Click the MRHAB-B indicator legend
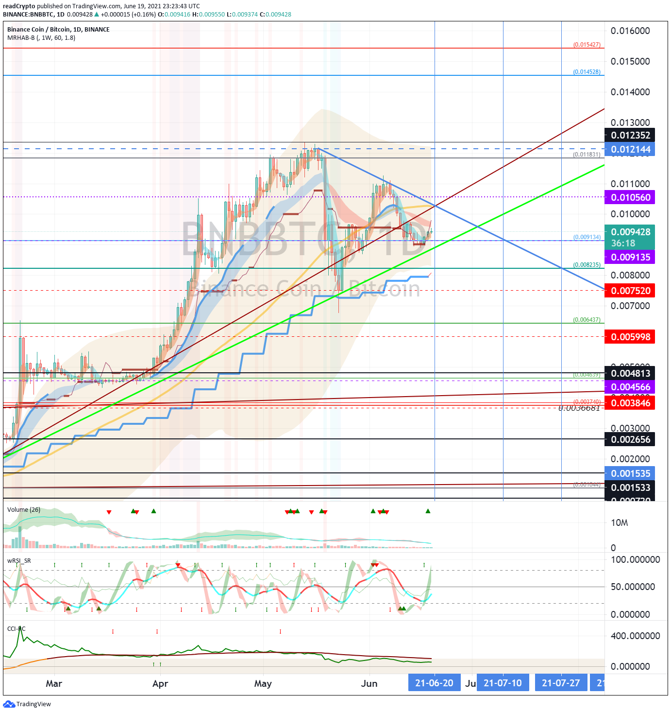The width and height of the screenshot is (671, 713). (41, 37)
